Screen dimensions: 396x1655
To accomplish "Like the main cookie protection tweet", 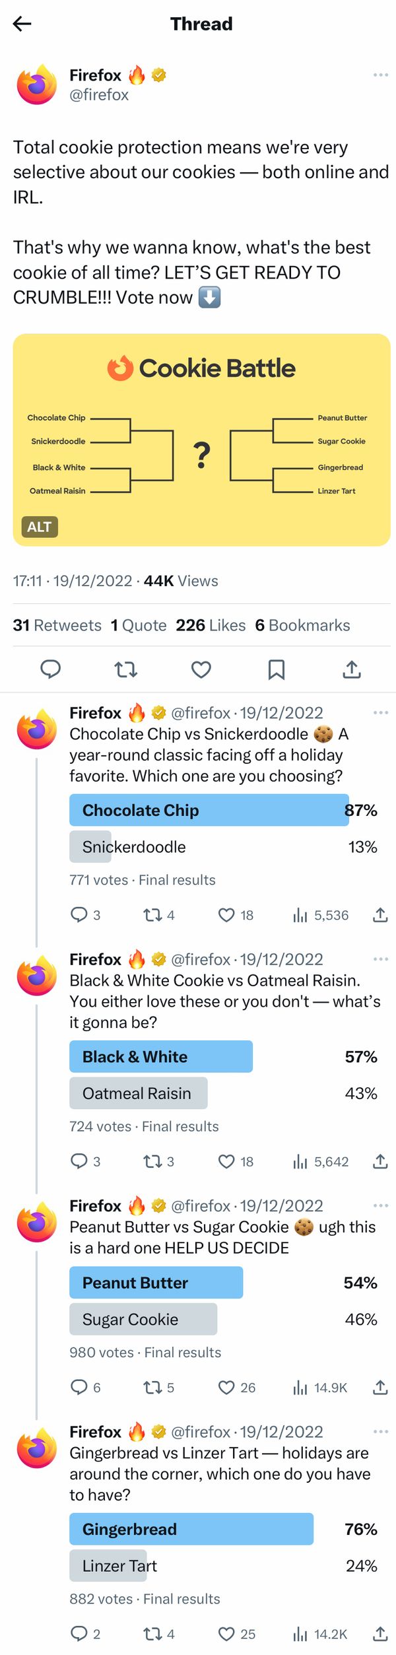I will (x=201, y=669).
